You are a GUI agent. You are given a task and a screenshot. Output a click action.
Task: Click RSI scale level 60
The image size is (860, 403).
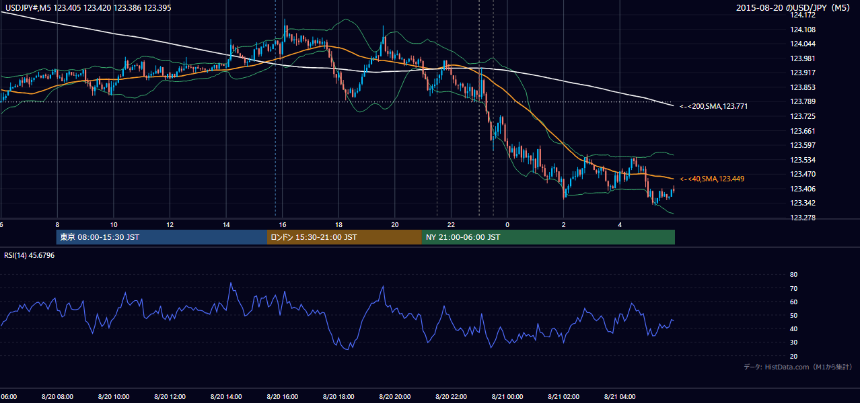[793, 302]
